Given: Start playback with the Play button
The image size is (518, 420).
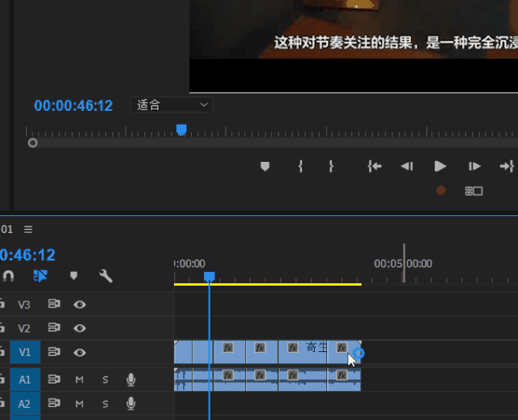Looking at the screenshot, I should pos(440,166).
